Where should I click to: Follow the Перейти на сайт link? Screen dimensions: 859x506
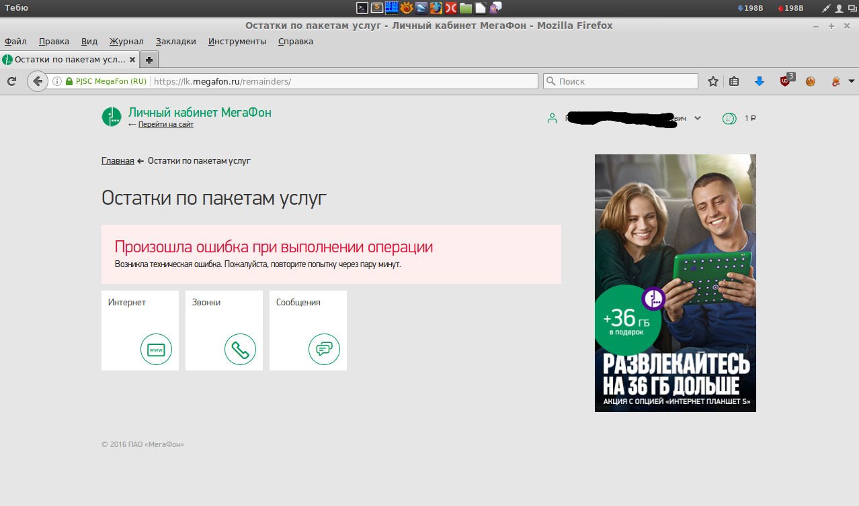(x=165, y=125)
